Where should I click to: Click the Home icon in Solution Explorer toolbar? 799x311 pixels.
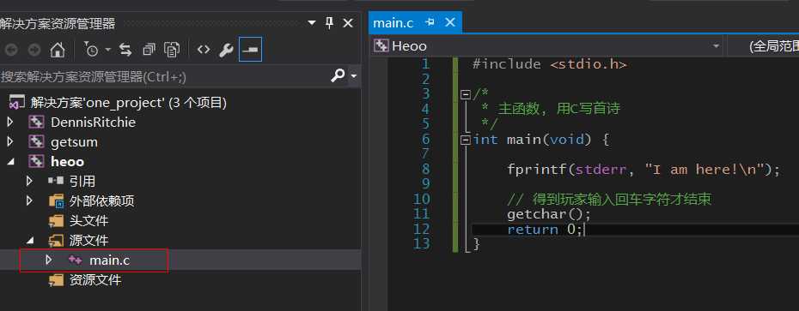[x=57, y=50]
